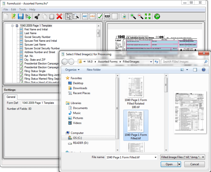Collapse the 1040 2009 Page 1 Template node
The image size is (211, 172).
tap(12, 26)
